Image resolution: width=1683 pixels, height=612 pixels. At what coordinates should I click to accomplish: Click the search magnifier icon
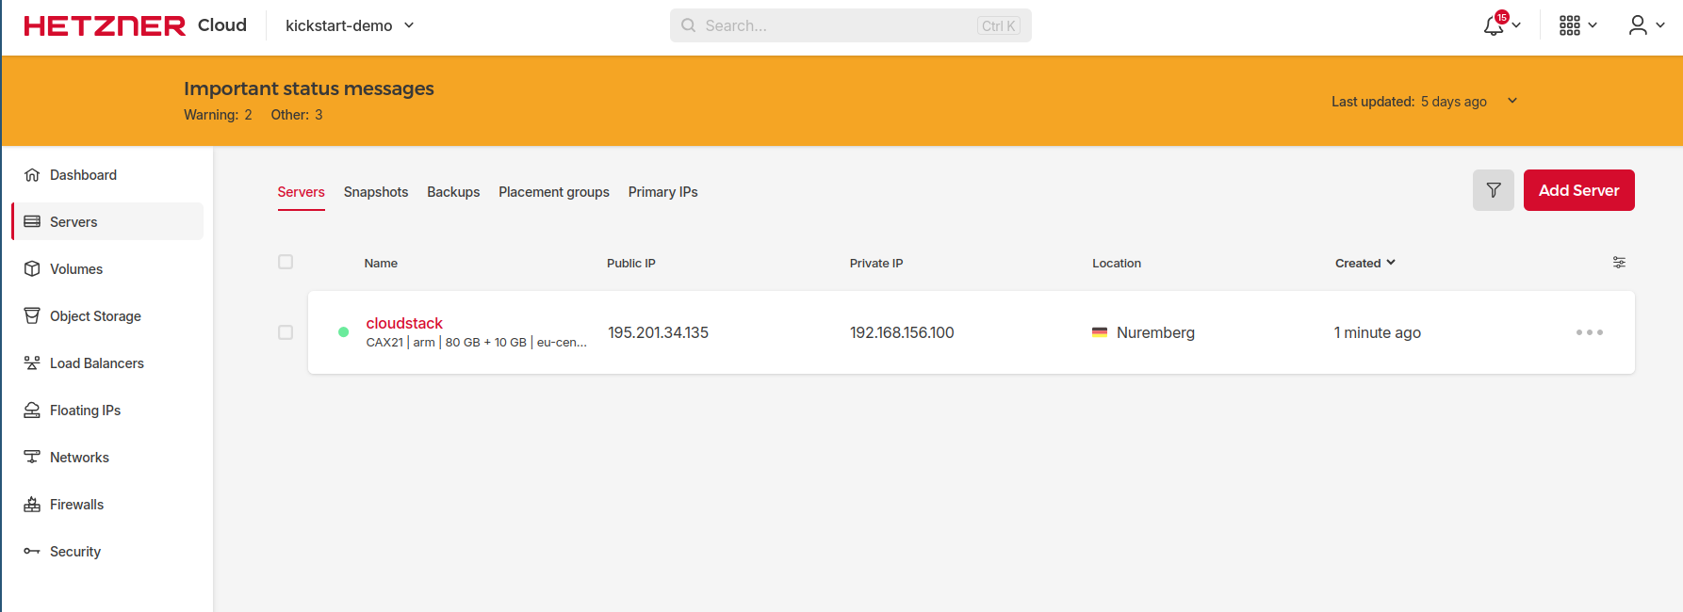pos(689,25)
